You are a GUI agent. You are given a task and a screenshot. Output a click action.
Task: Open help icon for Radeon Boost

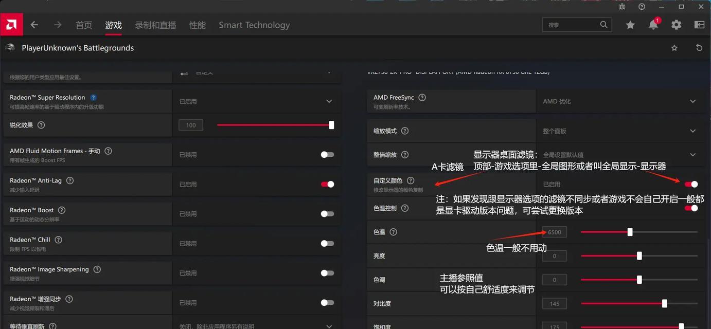coord(62,210)
